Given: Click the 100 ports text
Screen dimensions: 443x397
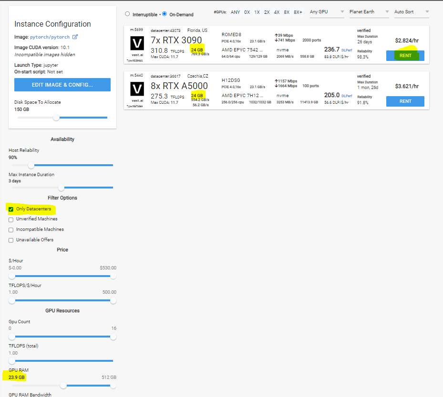Looking at the screenshot, I should pyautogui.click(x=310, y=86).
